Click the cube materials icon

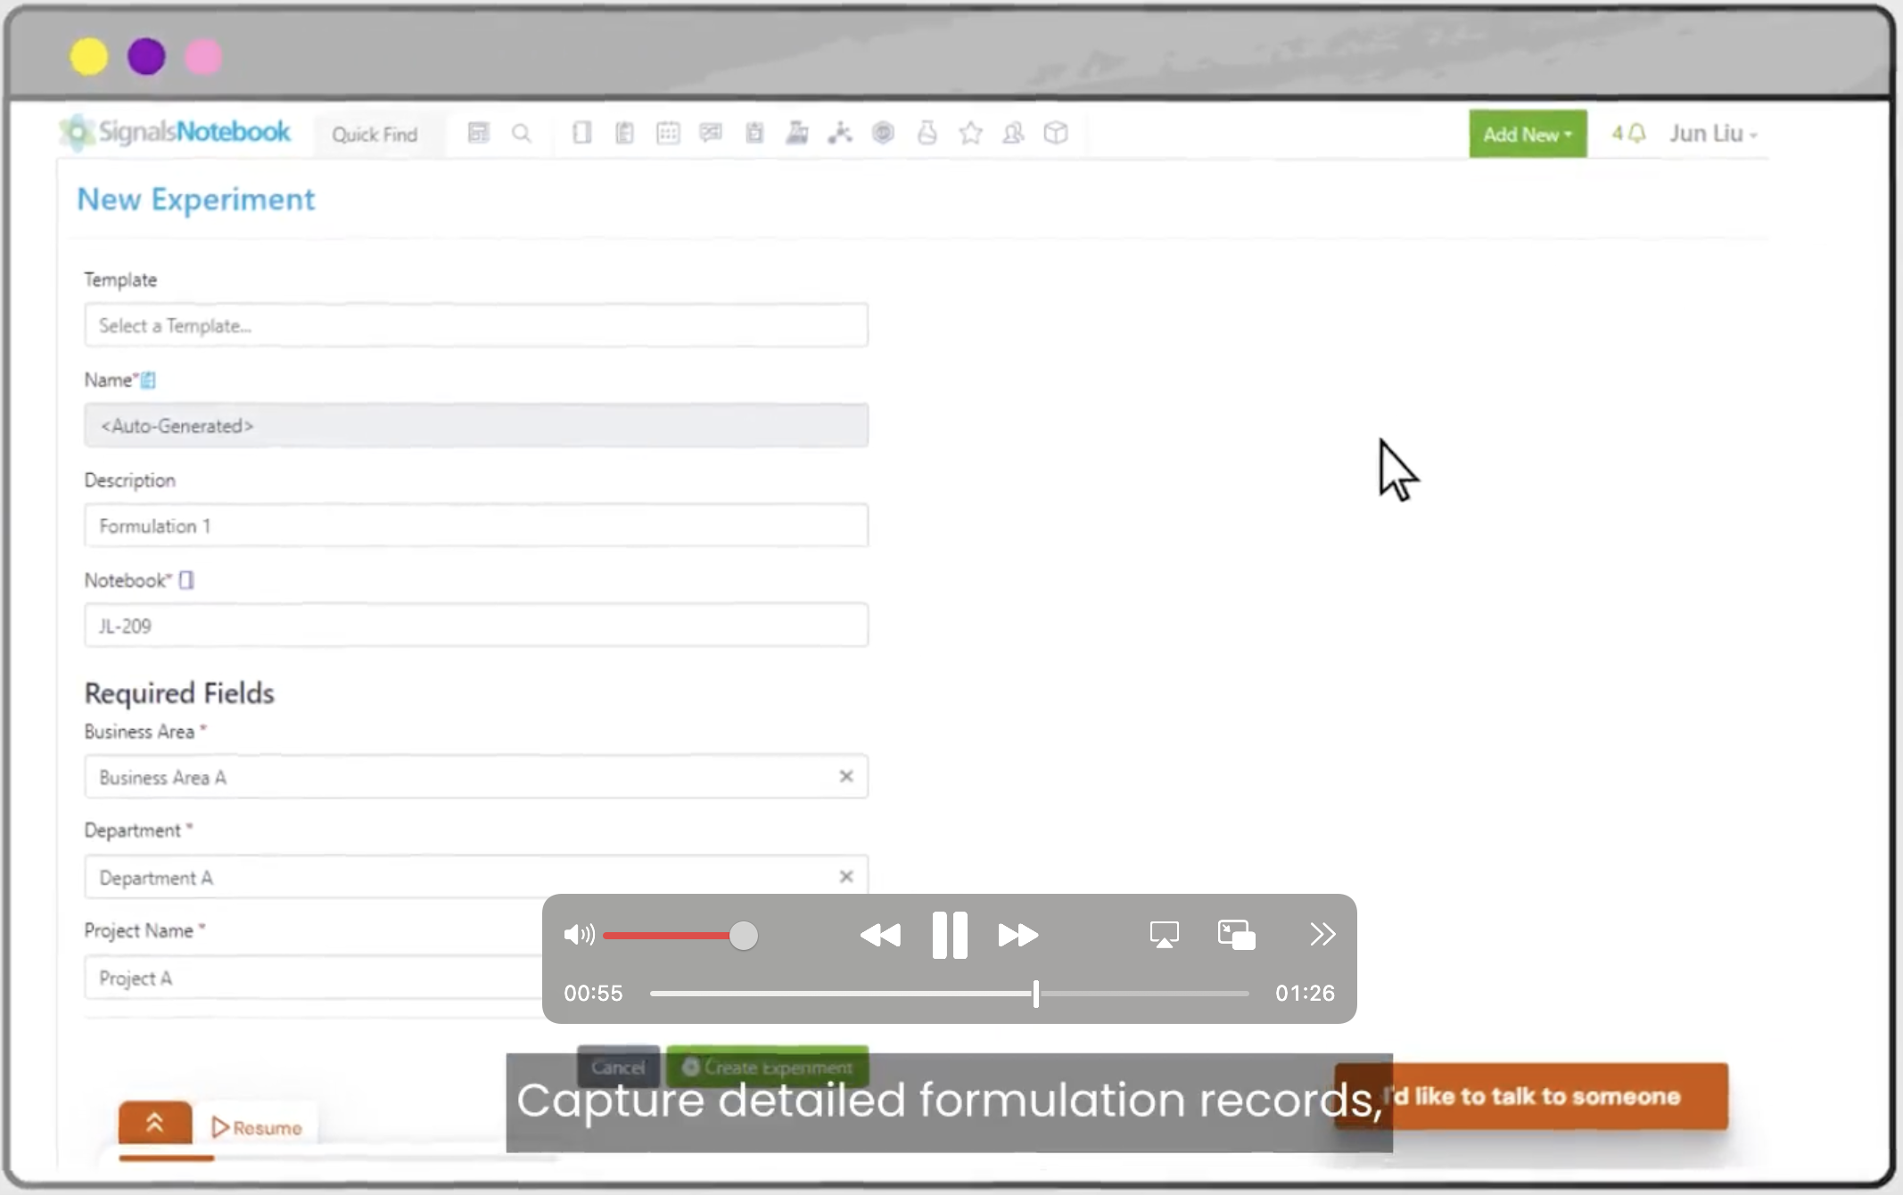coord(1056,134)
